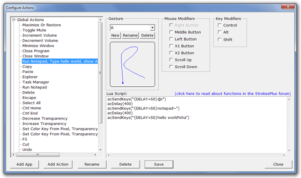Select the Increase Transparency action
Screen dimensions: 301x178
[x=44, y=124]
